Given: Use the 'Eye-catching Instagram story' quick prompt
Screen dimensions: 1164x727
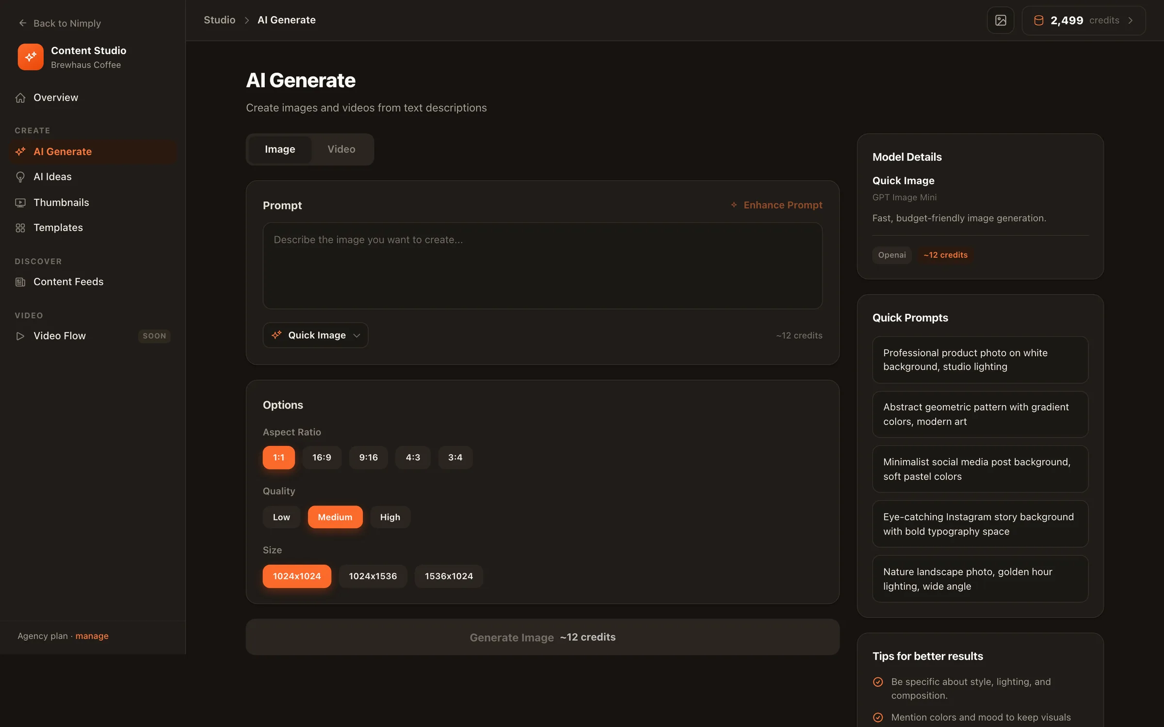Looking at the screenshot, I should (980, 524).
